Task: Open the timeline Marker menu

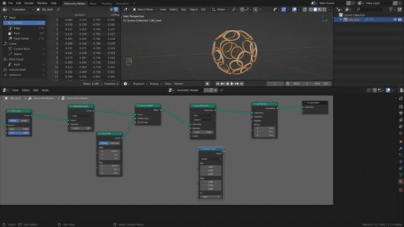Action: [x=179, y=84]
